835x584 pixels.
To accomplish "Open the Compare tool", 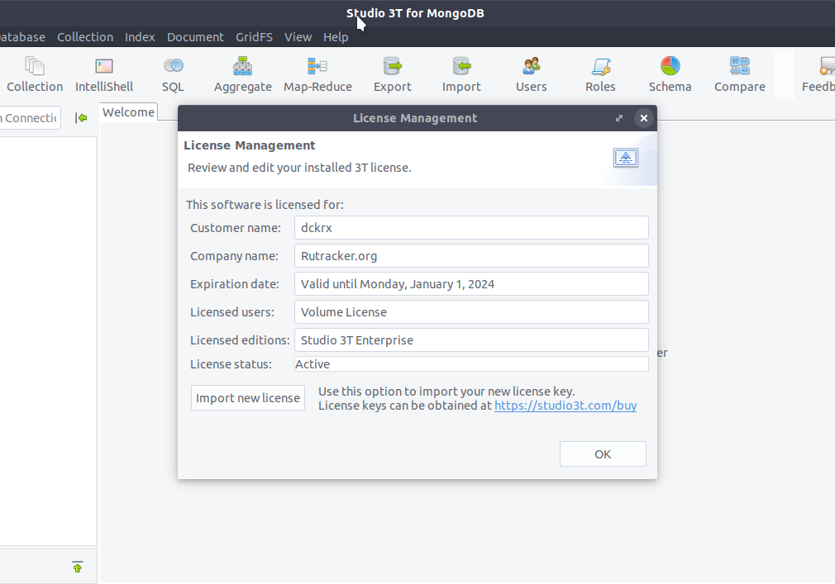I will coord(740,74).
